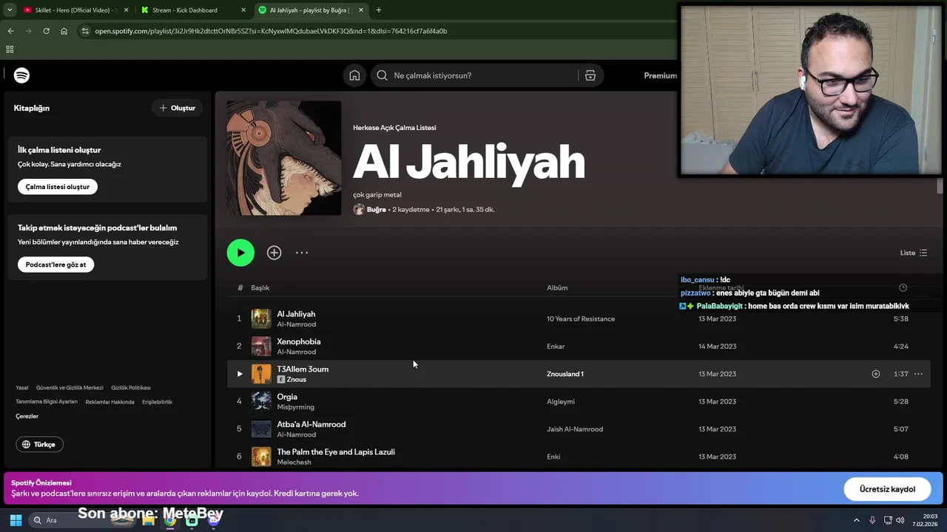Open Discord from taskbar
The image size is (947, 532).
214,520
